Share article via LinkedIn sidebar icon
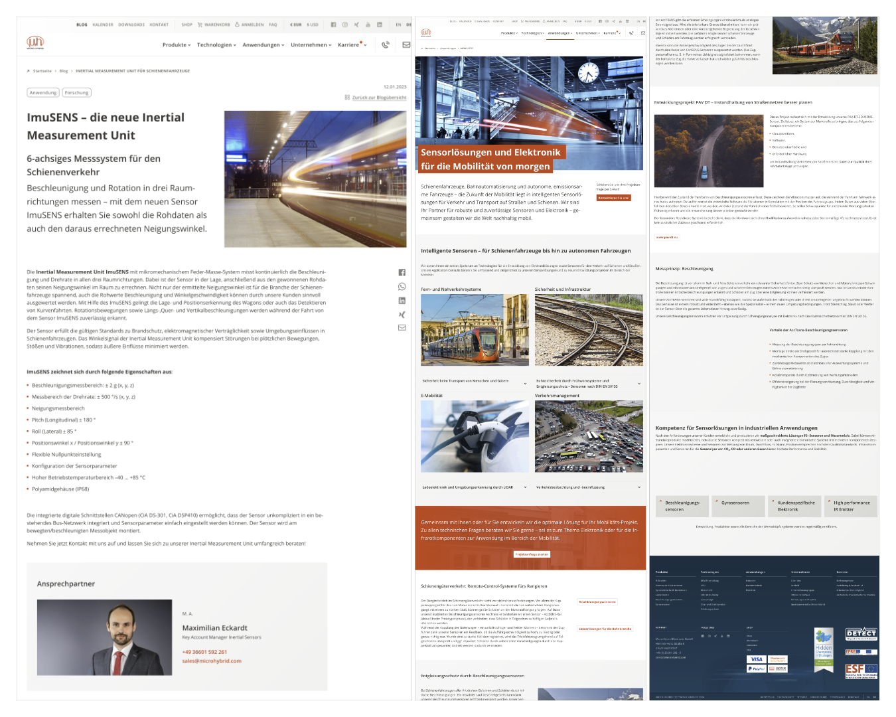Image resolution: width=896 pixels, height=717 pixels. [402, 301]
